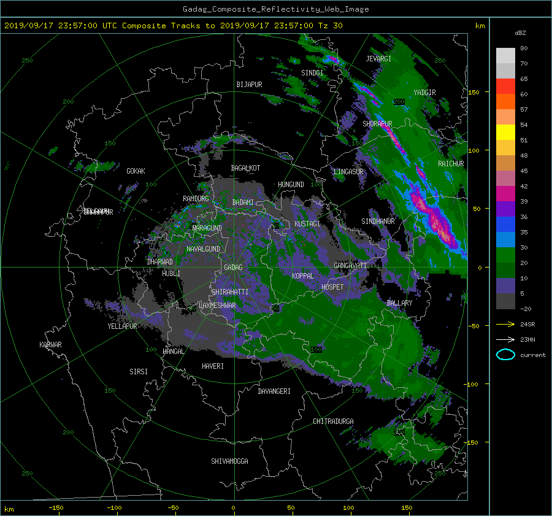Select the CHITRADURGA label
The height and width of the screenshot is (516, 552).
(x=333, y=422)
